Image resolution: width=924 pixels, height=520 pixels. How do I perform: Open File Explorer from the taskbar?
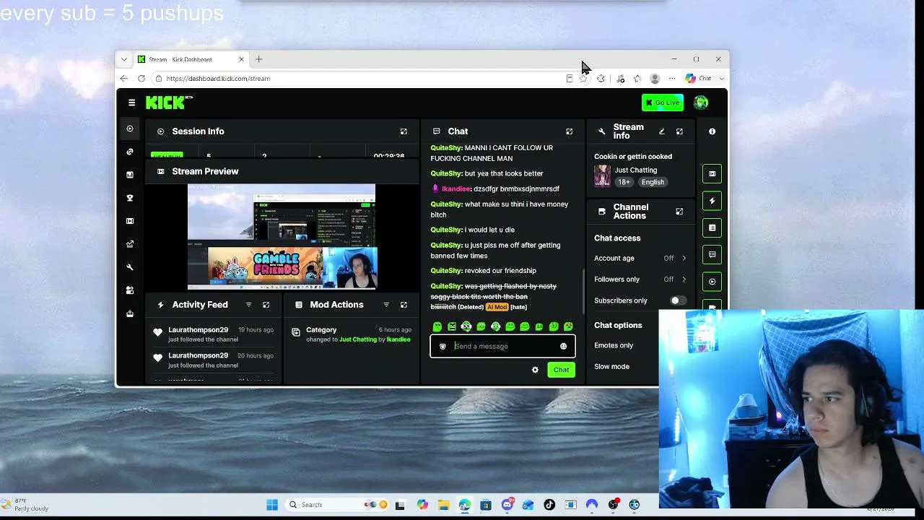pyautogui.click(x=443, y=505)
